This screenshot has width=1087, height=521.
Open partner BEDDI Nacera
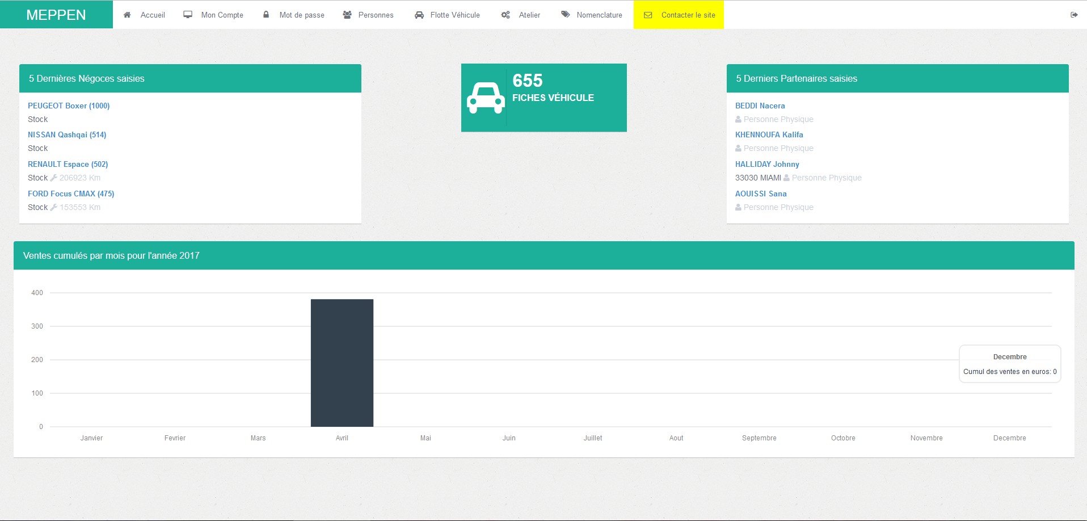click(760, 106)
